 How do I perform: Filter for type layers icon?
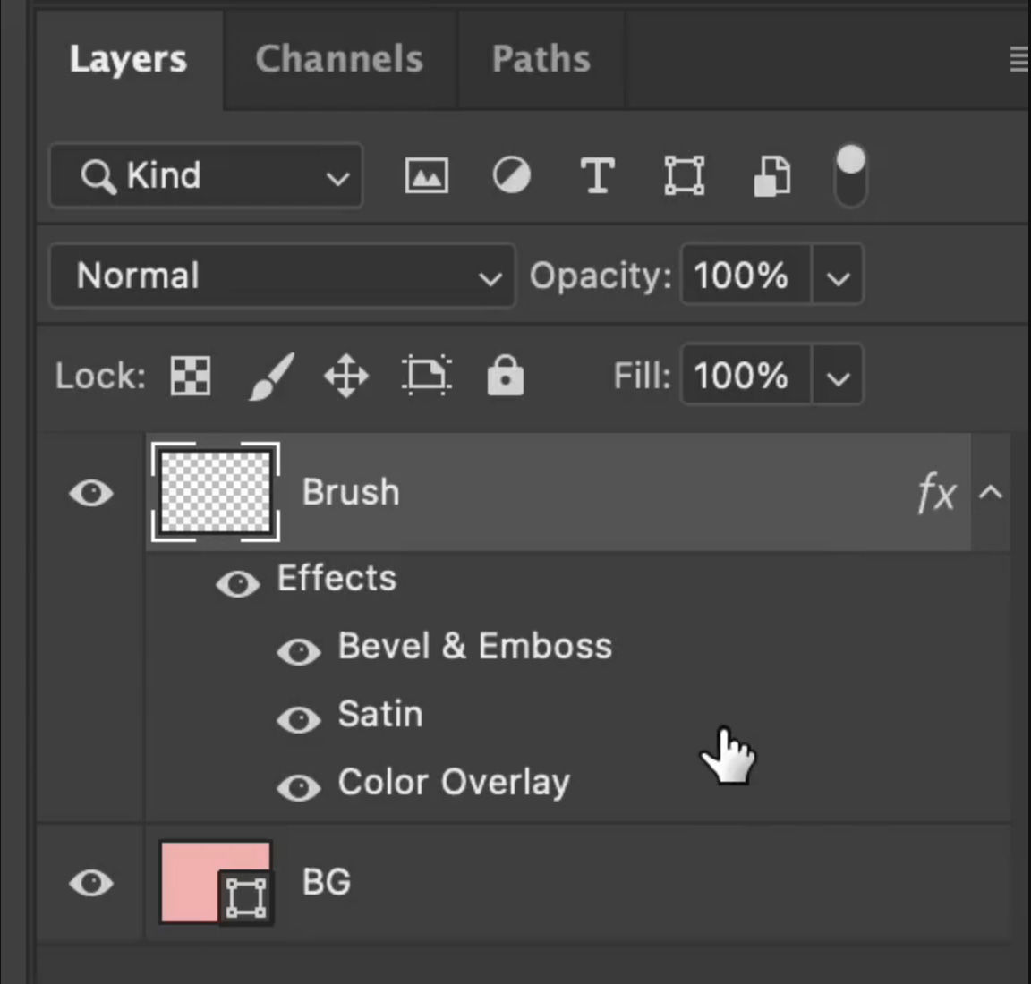point(597,175)
